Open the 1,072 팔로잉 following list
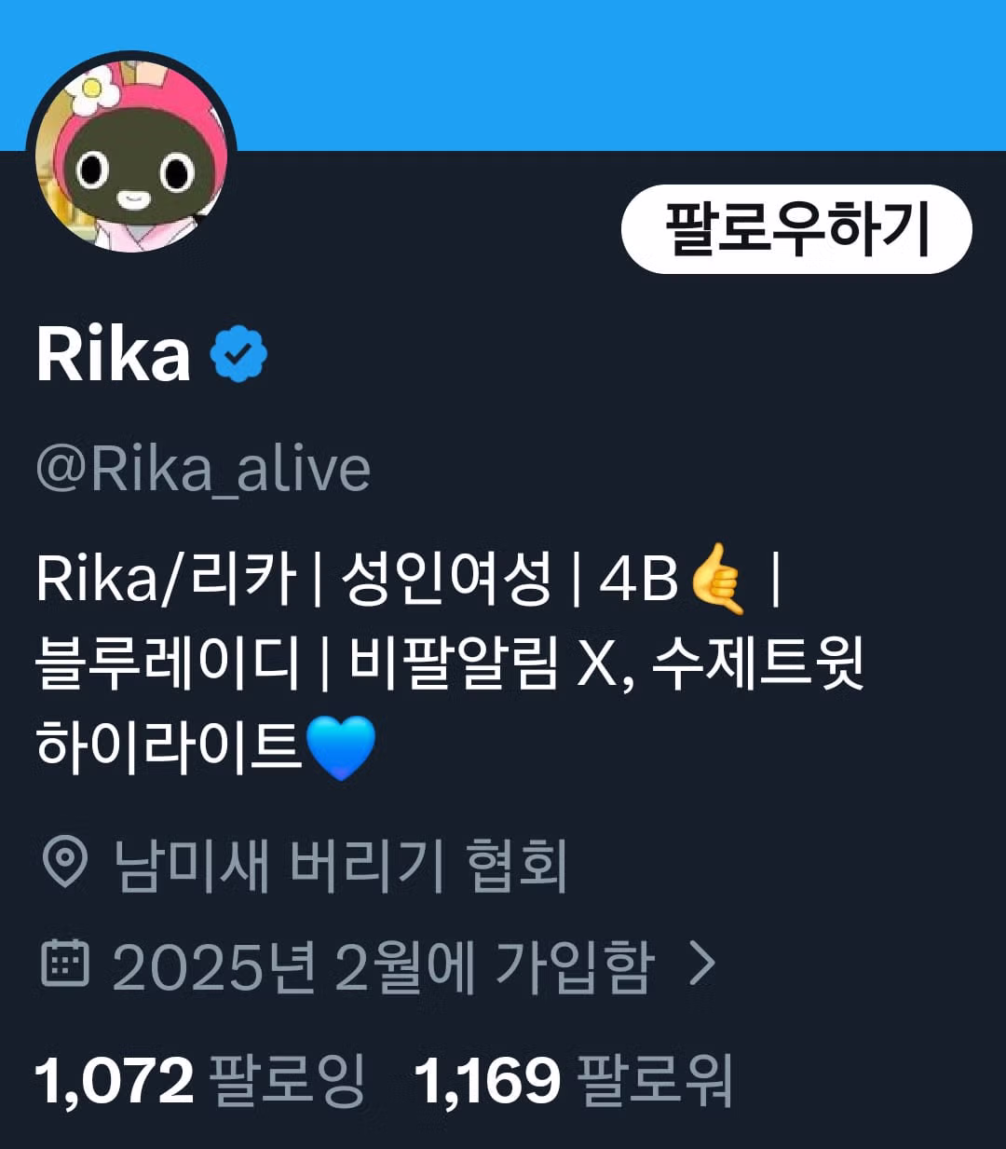The image size is (1006, 1149). pos(199,1081)
